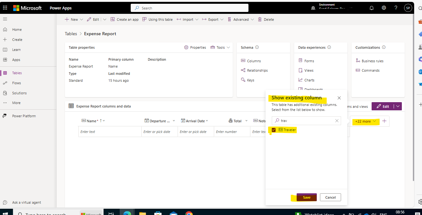Open the Import dropdown
The width and height of the screenshot is (422, 215).
click(x=188, y=19)
